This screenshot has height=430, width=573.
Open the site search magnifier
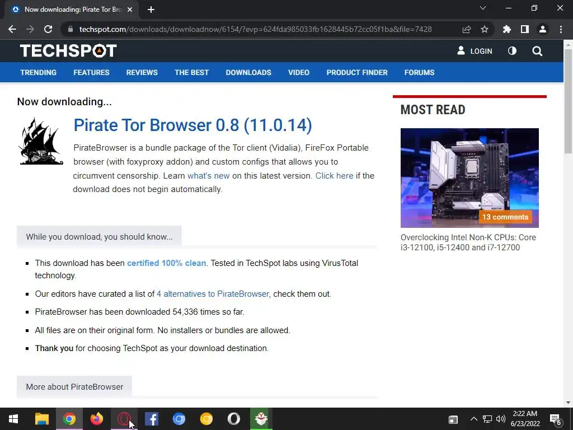537,51
